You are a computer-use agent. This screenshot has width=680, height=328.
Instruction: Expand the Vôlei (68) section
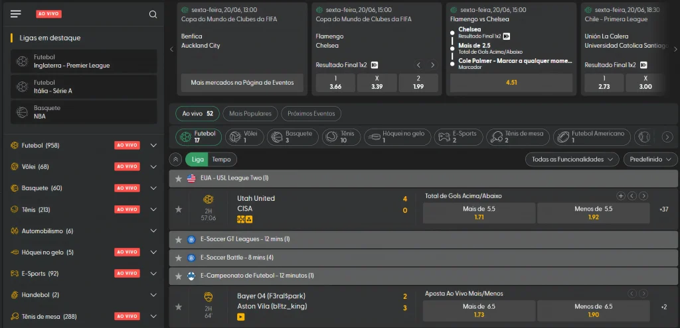click(153, 166)
